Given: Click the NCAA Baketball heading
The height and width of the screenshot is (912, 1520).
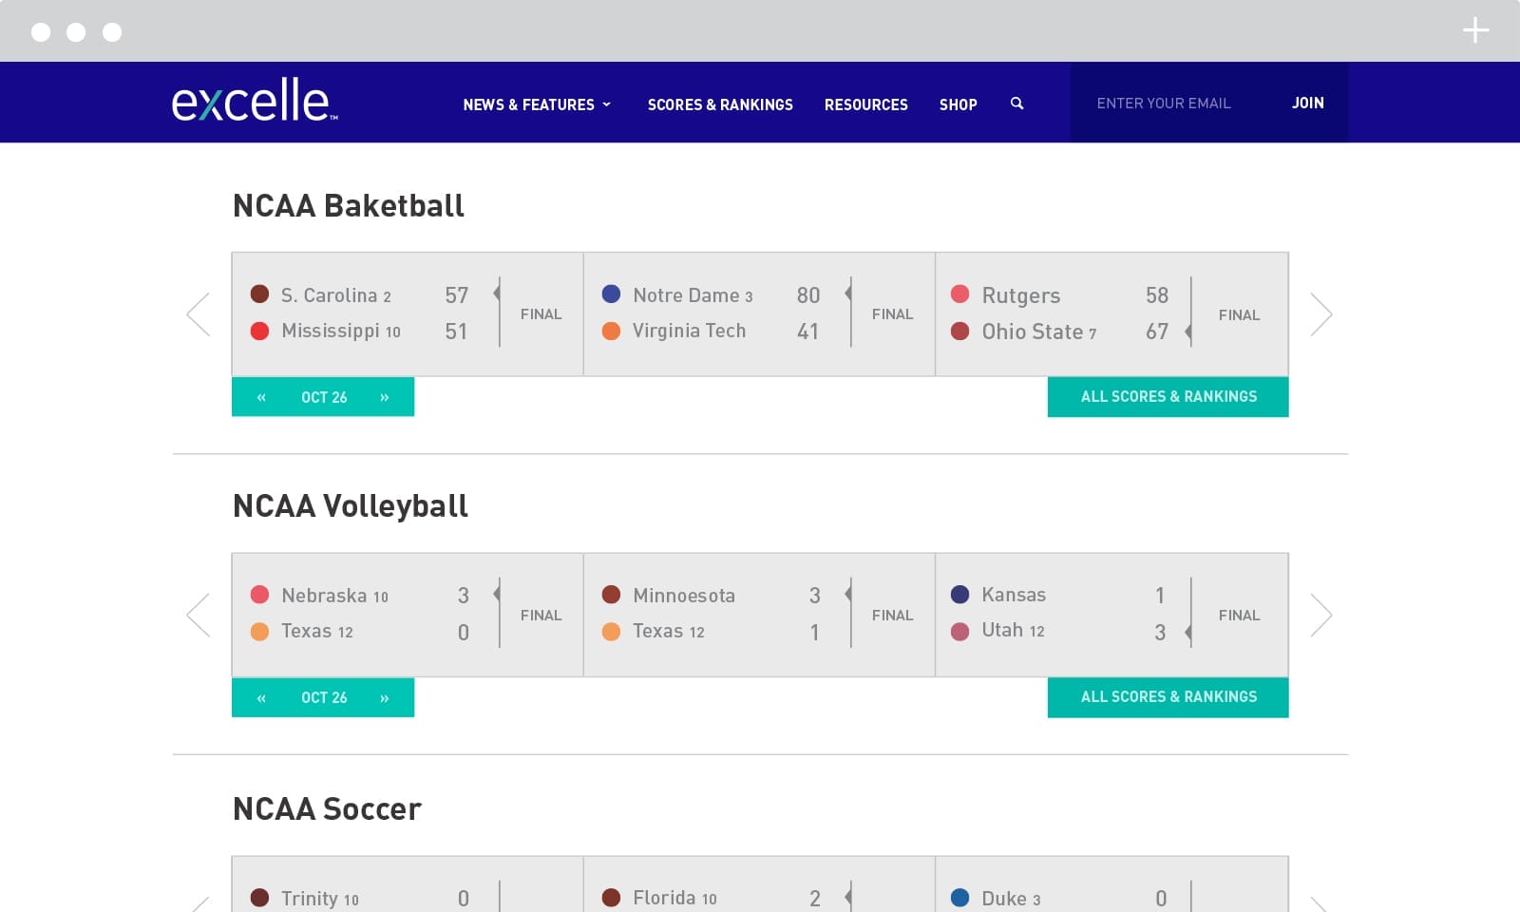Looking at the screenshot, I should click(348, 206).
